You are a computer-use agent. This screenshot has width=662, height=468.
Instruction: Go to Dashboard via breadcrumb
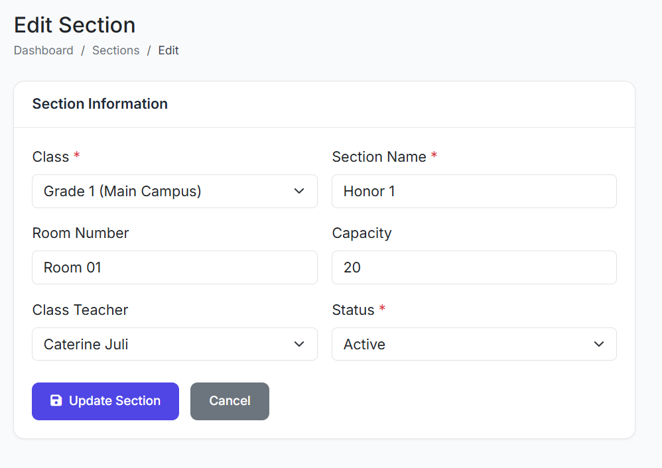[44, 50]
